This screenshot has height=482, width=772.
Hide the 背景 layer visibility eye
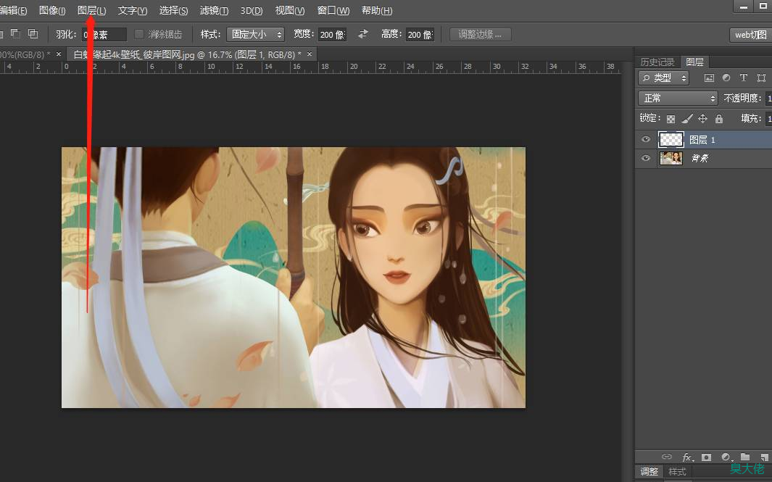646,158
